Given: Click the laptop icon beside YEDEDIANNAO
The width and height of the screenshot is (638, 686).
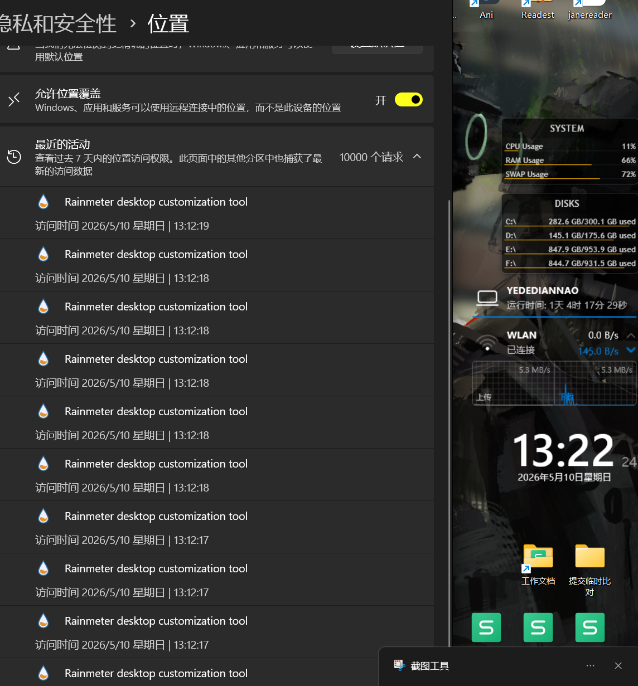Looking at the screenshot, I should point(487,298).
